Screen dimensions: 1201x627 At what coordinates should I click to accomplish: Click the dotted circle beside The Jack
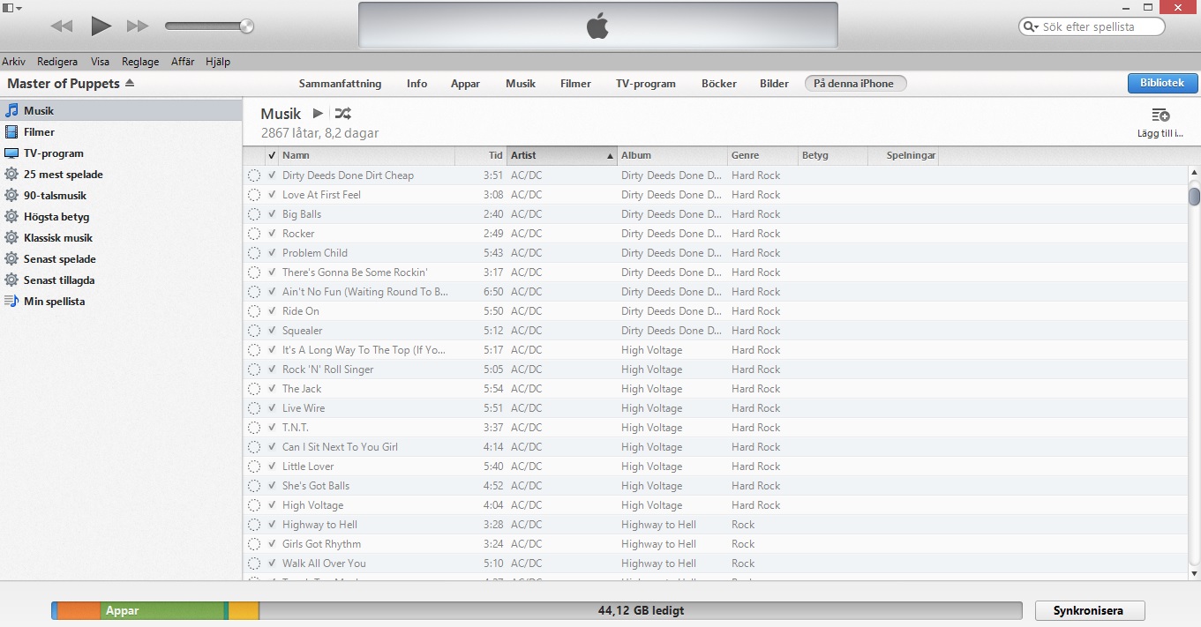click(x=254, y=389)
